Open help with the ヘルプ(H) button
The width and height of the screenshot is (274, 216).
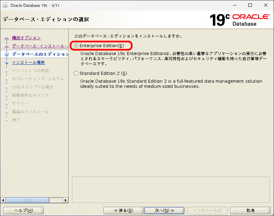point(24,211)
